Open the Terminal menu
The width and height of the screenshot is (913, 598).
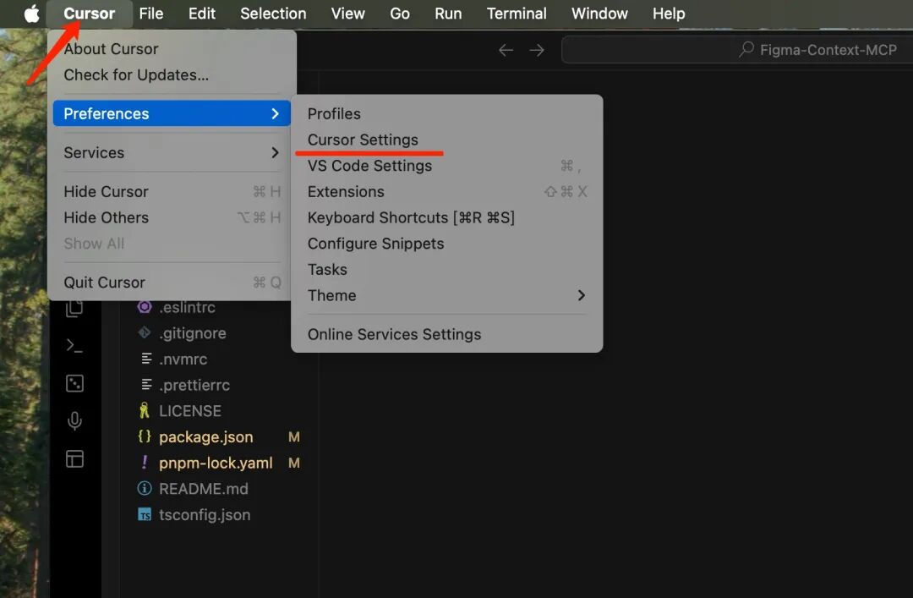pyautogui.click(x=517, y=14)
